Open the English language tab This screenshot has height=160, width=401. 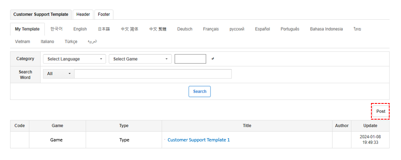(80, 29)
